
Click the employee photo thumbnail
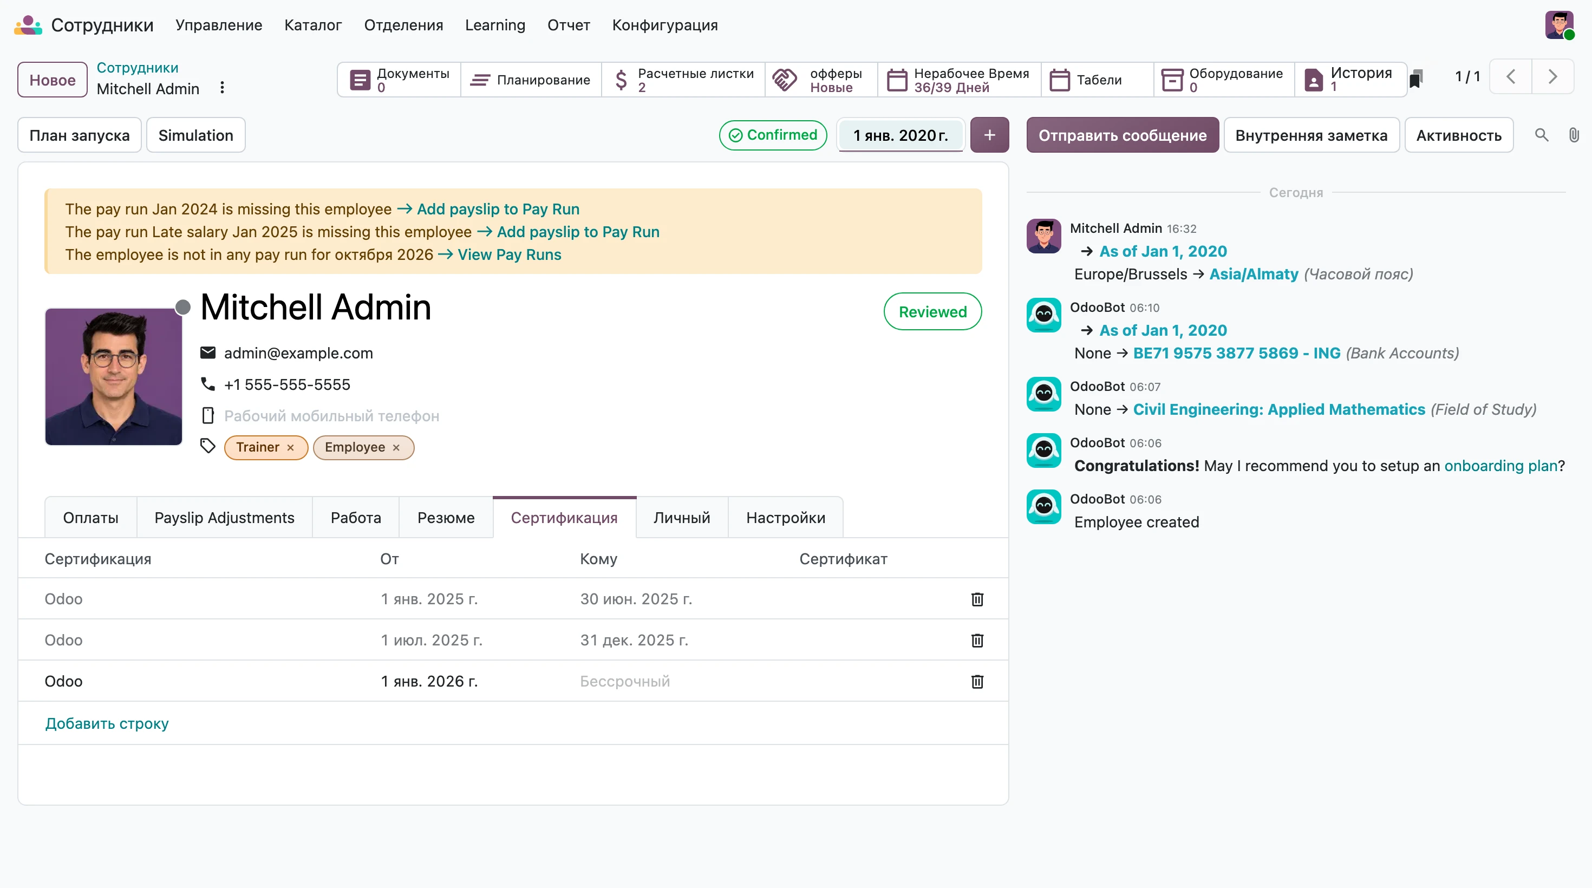pyautogui.click(x=114, y=377)
